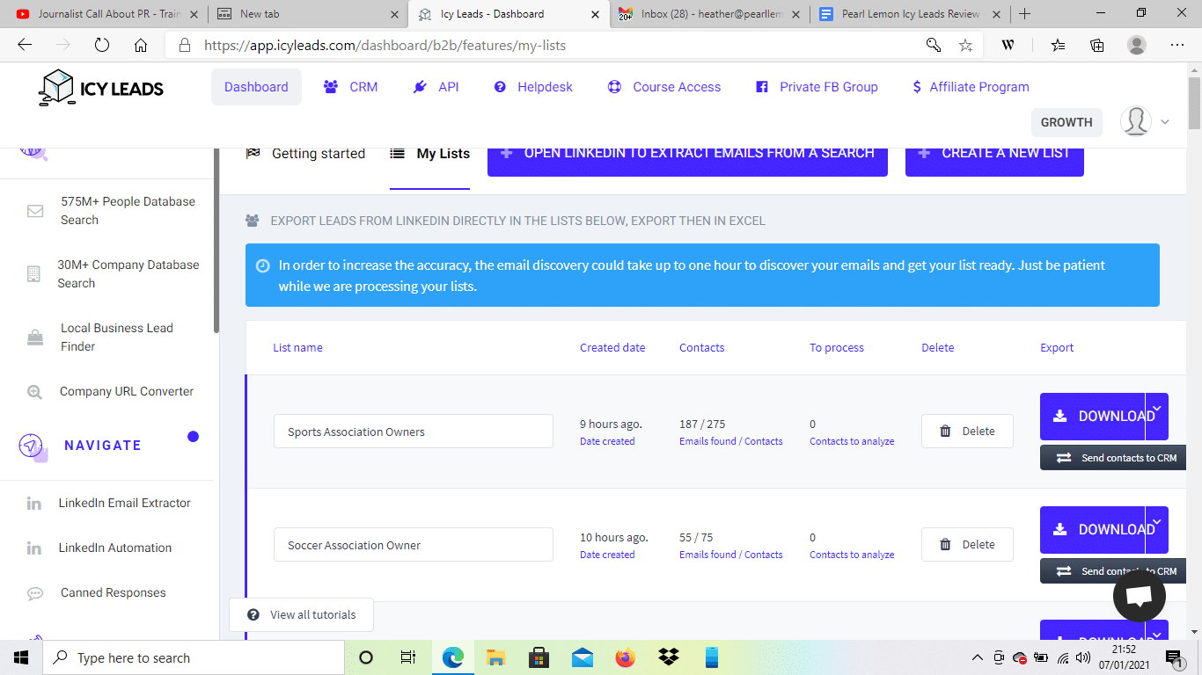Image resolution: width=1202 pixels, height=675 pixels.
Task: Open the live chat widget
Action: (x=1140, y=597)
